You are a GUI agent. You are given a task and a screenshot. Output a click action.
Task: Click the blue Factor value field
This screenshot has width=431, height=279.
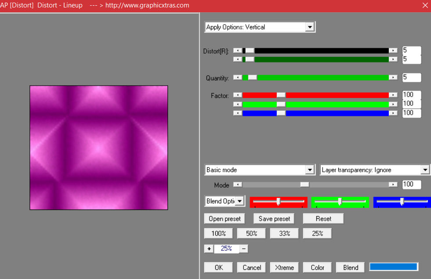click(x=412, y=113)
